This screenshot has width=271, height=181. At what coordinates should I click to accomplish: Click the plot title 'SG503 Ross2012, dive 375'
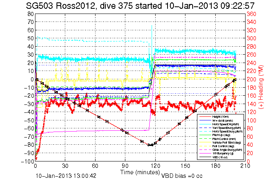pos(79,6)
